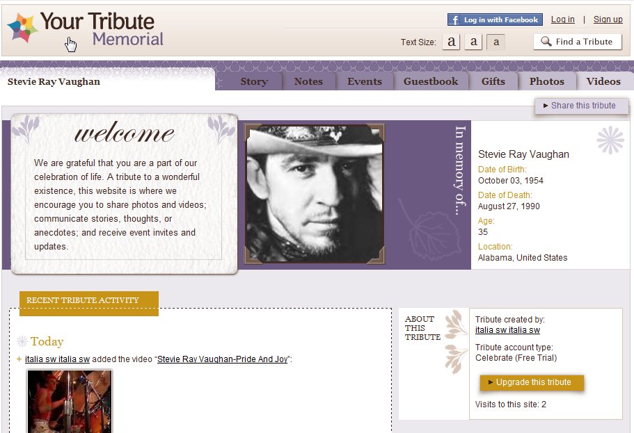View the Photos tab

tap(547, 81)
